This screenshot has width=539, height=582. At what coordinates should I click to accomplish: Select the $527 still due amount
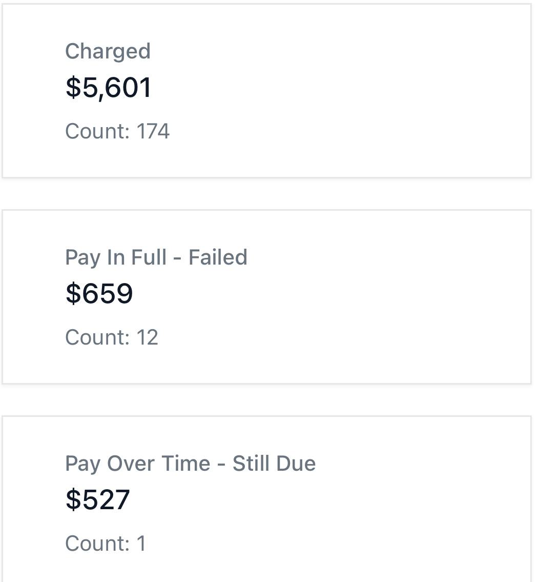point(98,499)
